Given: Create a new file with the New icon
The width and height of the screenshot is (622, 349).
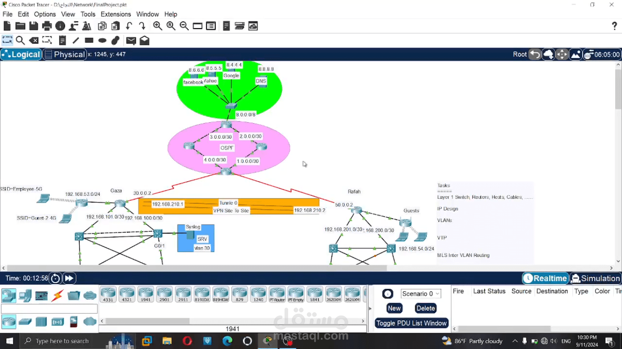Looking at the screenshot, I should (7, 26).
